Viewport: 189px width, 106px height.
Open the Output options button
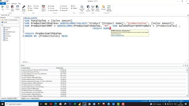pos(17,8)
